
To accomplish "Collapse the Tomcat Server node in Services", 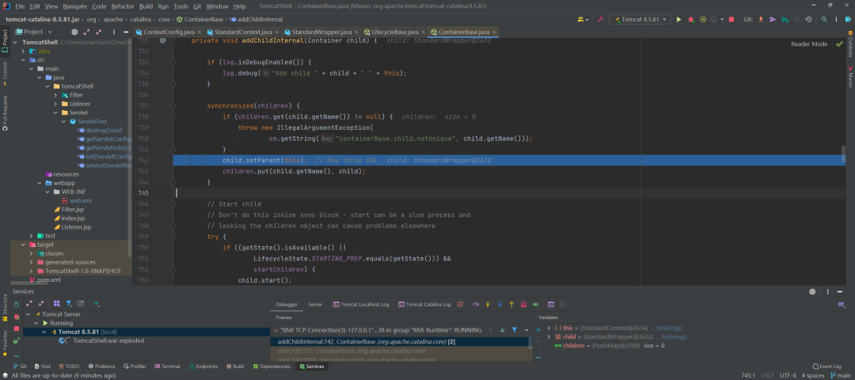I will pos(28,314).
